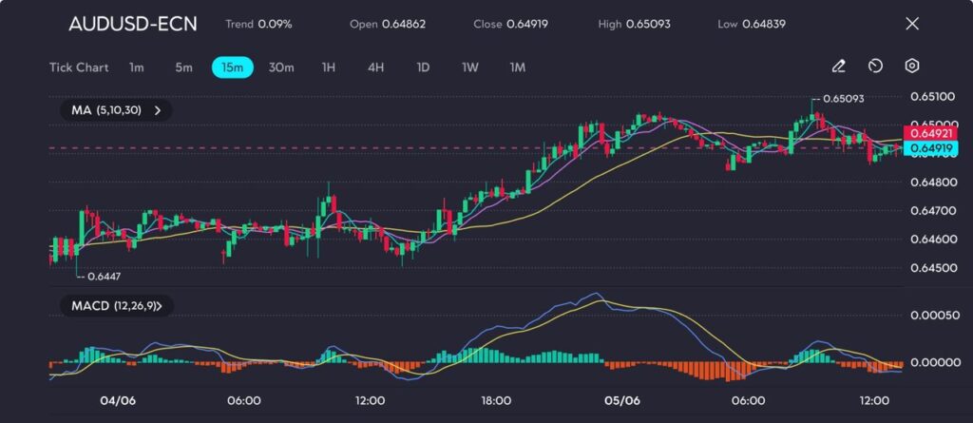Change to the 4H timeframe
Viewport: 973px width, 423px height.
coord(375,67)
